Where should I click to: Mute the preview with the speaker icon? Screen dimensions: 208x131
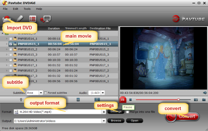coord(205,93)
